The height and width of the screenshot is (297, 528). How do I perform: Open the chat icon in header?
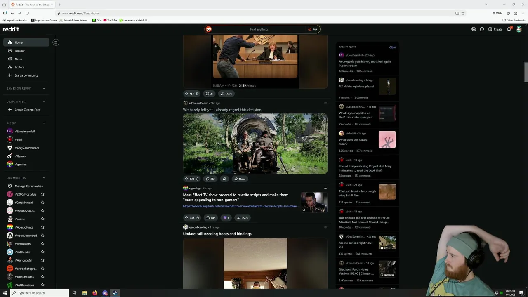482,29
